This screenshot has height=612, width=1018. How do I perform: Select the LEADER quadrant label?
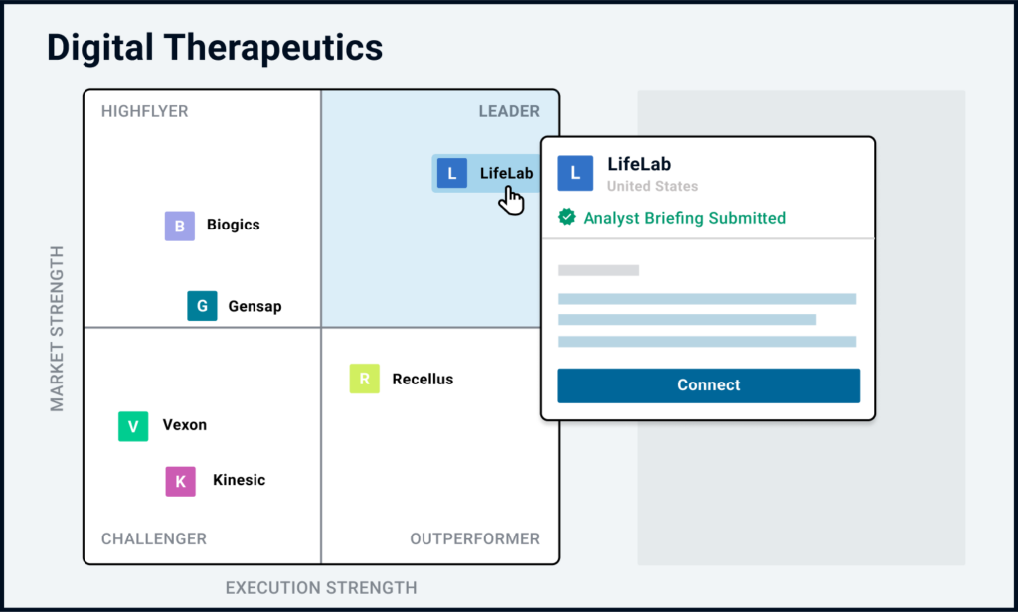509,111
